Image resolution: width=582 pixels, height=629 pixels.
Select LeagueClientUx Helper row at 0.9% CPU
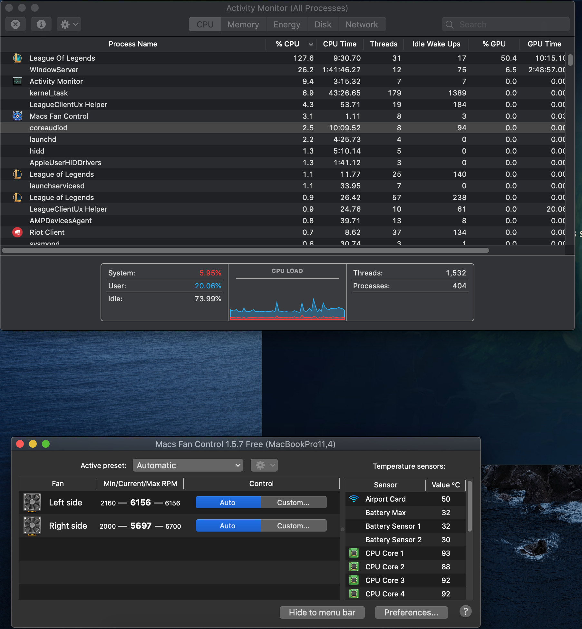coord(283,209)
